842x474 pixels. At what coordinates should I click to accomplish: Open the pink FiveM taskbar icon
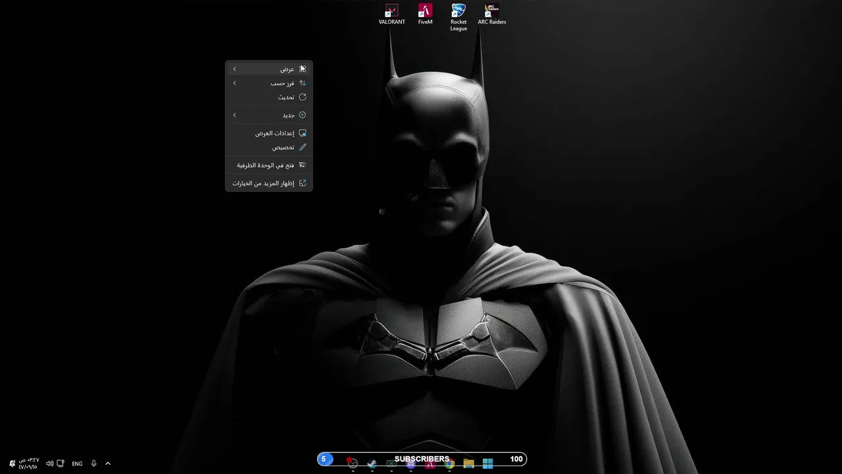(430, 463)
